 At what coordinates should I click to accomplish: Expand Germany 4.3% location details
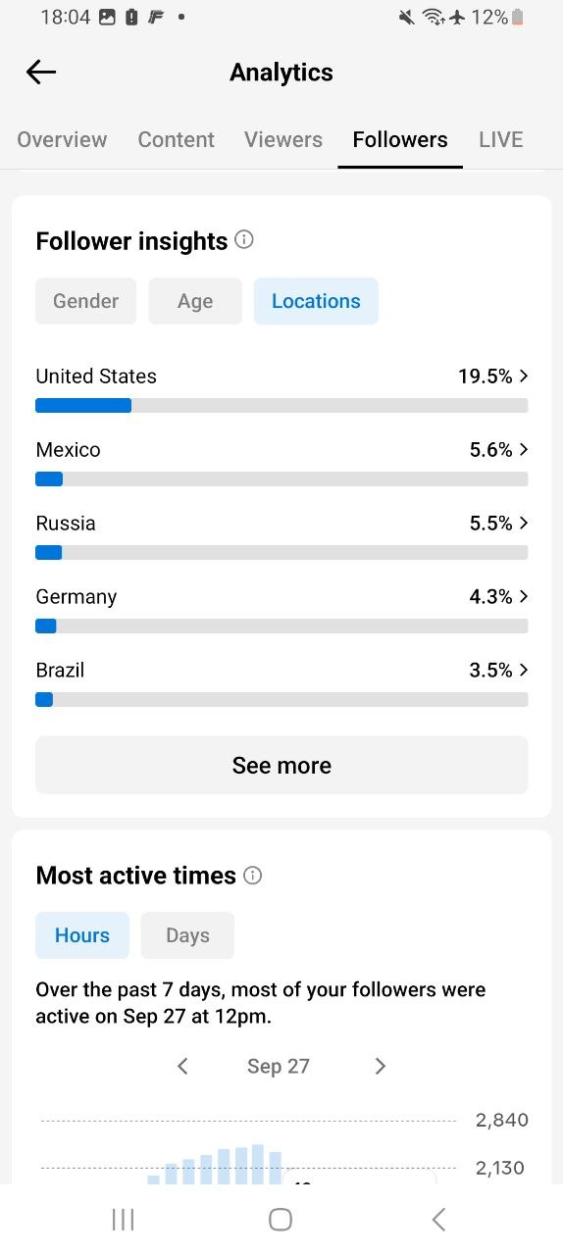tap(281, 609)
